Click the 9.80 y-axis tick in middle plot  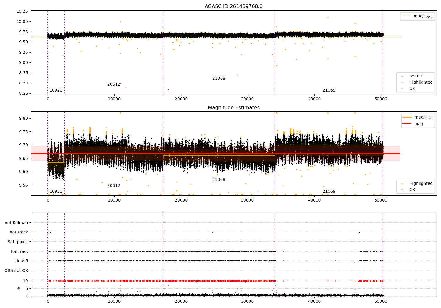[x=23, y=119]
